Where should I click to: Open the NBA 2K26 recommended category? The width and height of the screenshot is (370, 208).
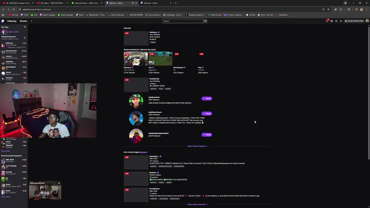(14, 160)
